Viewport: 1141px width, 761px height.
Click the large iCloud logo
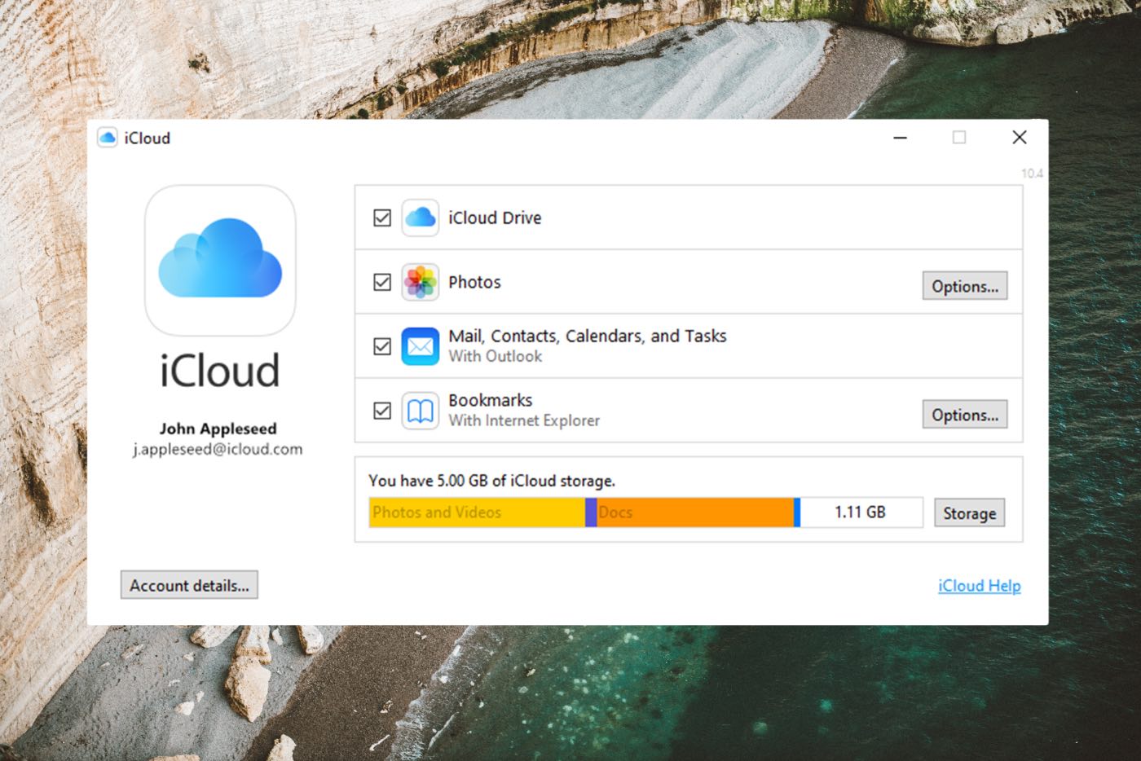pyautogui.click(x=220, y=260)
